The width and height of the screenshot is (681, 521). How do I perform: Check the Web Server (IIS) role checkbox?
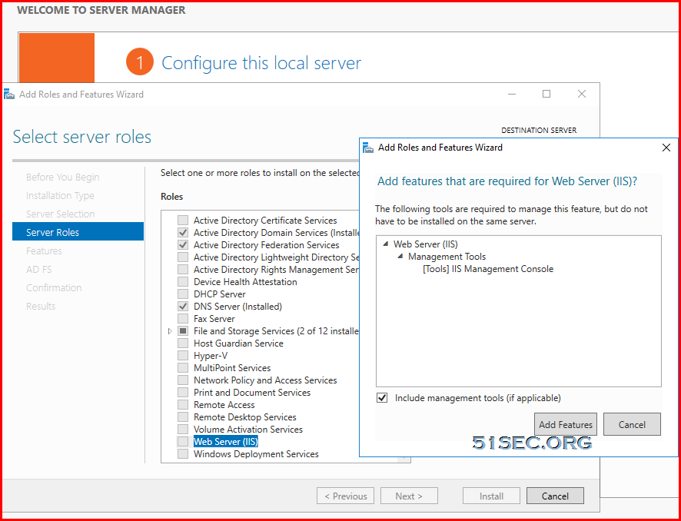pos(183,442)
